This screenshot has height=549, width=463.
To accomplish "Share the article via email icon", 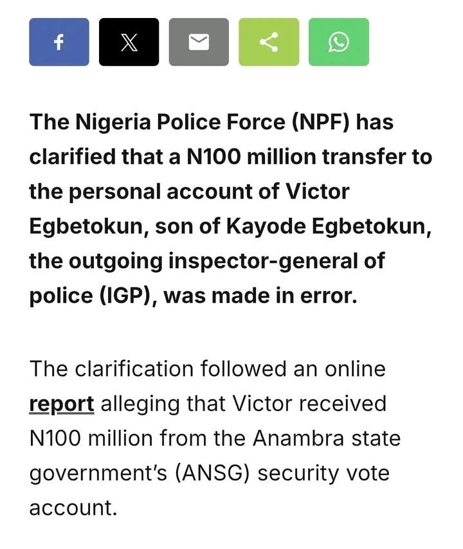I will coord(199,42).
